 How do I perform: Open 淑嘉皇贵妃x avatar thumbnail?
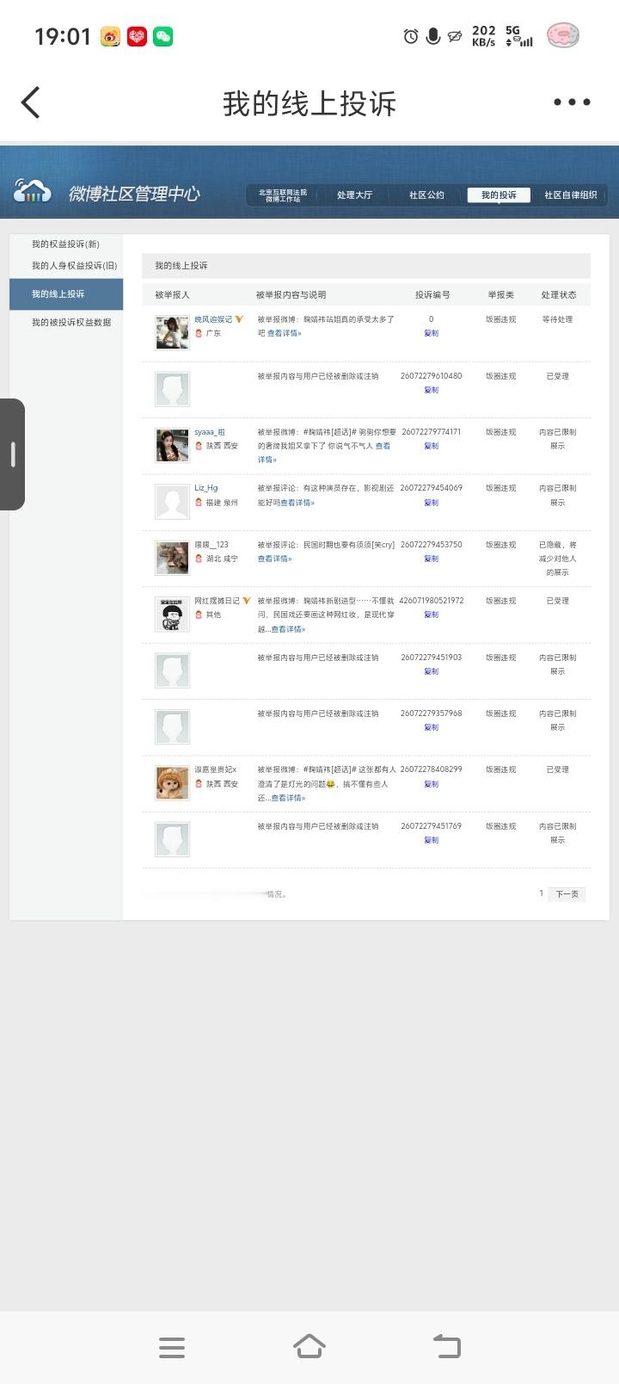172,783
